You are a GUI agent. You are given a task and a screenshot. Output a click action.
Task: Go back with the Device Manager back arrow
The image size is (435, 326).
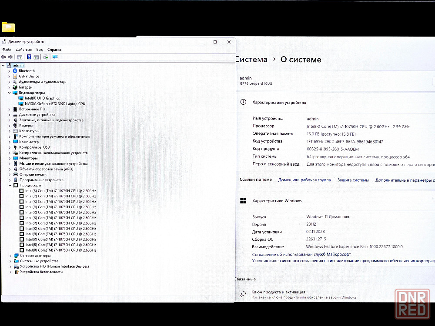pos(3,57)
